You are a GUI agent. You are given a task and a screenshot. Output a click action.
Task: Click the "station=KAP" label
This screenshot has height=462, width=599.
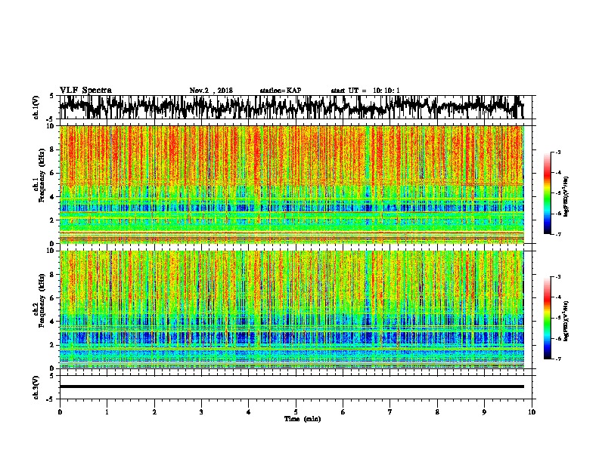(x=280, y=91)
